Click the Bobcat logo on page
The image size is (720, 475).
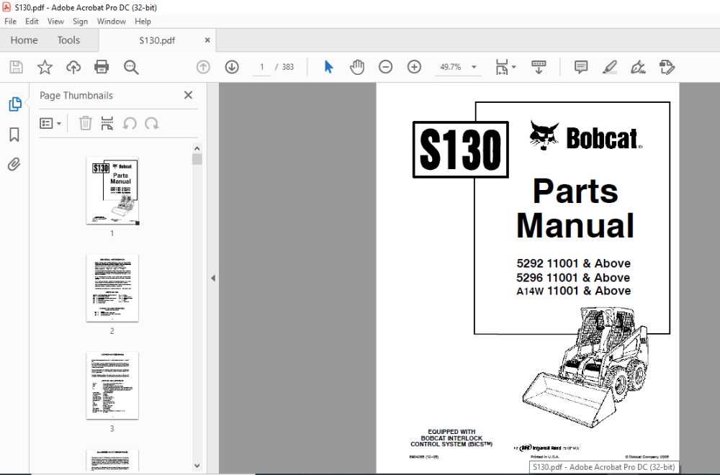coord(585,136)
